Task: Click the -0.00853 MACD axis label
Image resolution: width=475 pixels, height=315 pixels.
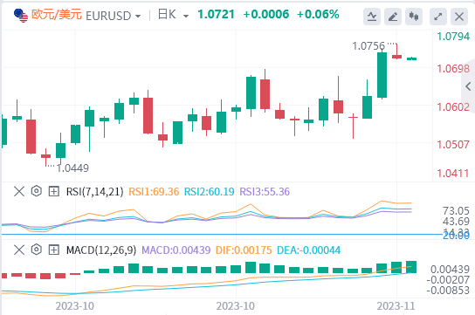Action: [x=448, y=291]
